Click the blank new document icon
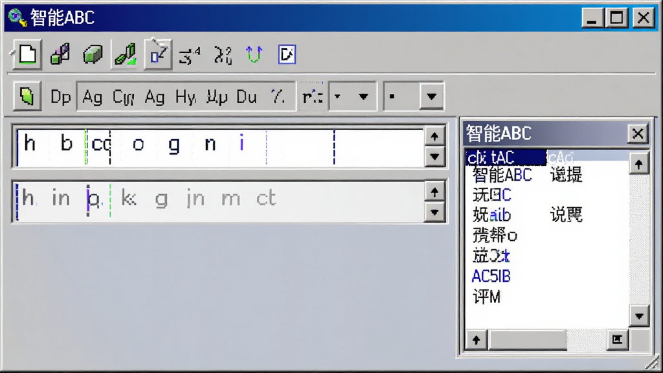 click(x=27, y=54)
